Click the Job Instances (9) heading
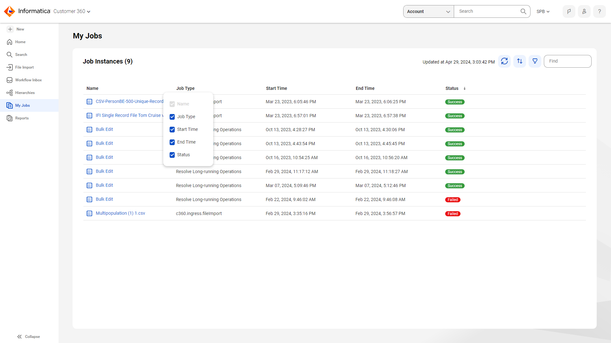This screenshot has width=611, height=343. (108, 61)
